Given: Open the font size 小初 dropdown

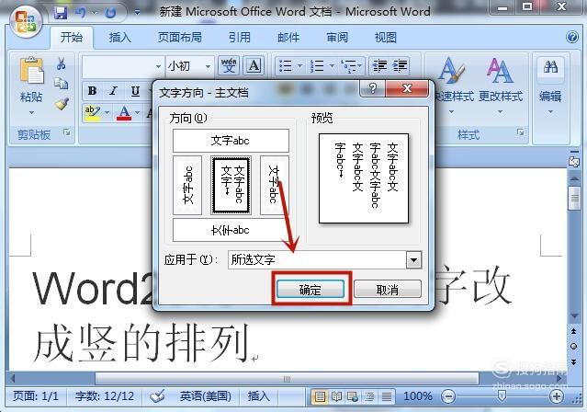Looking at the screenshot, I should (208, 66).
